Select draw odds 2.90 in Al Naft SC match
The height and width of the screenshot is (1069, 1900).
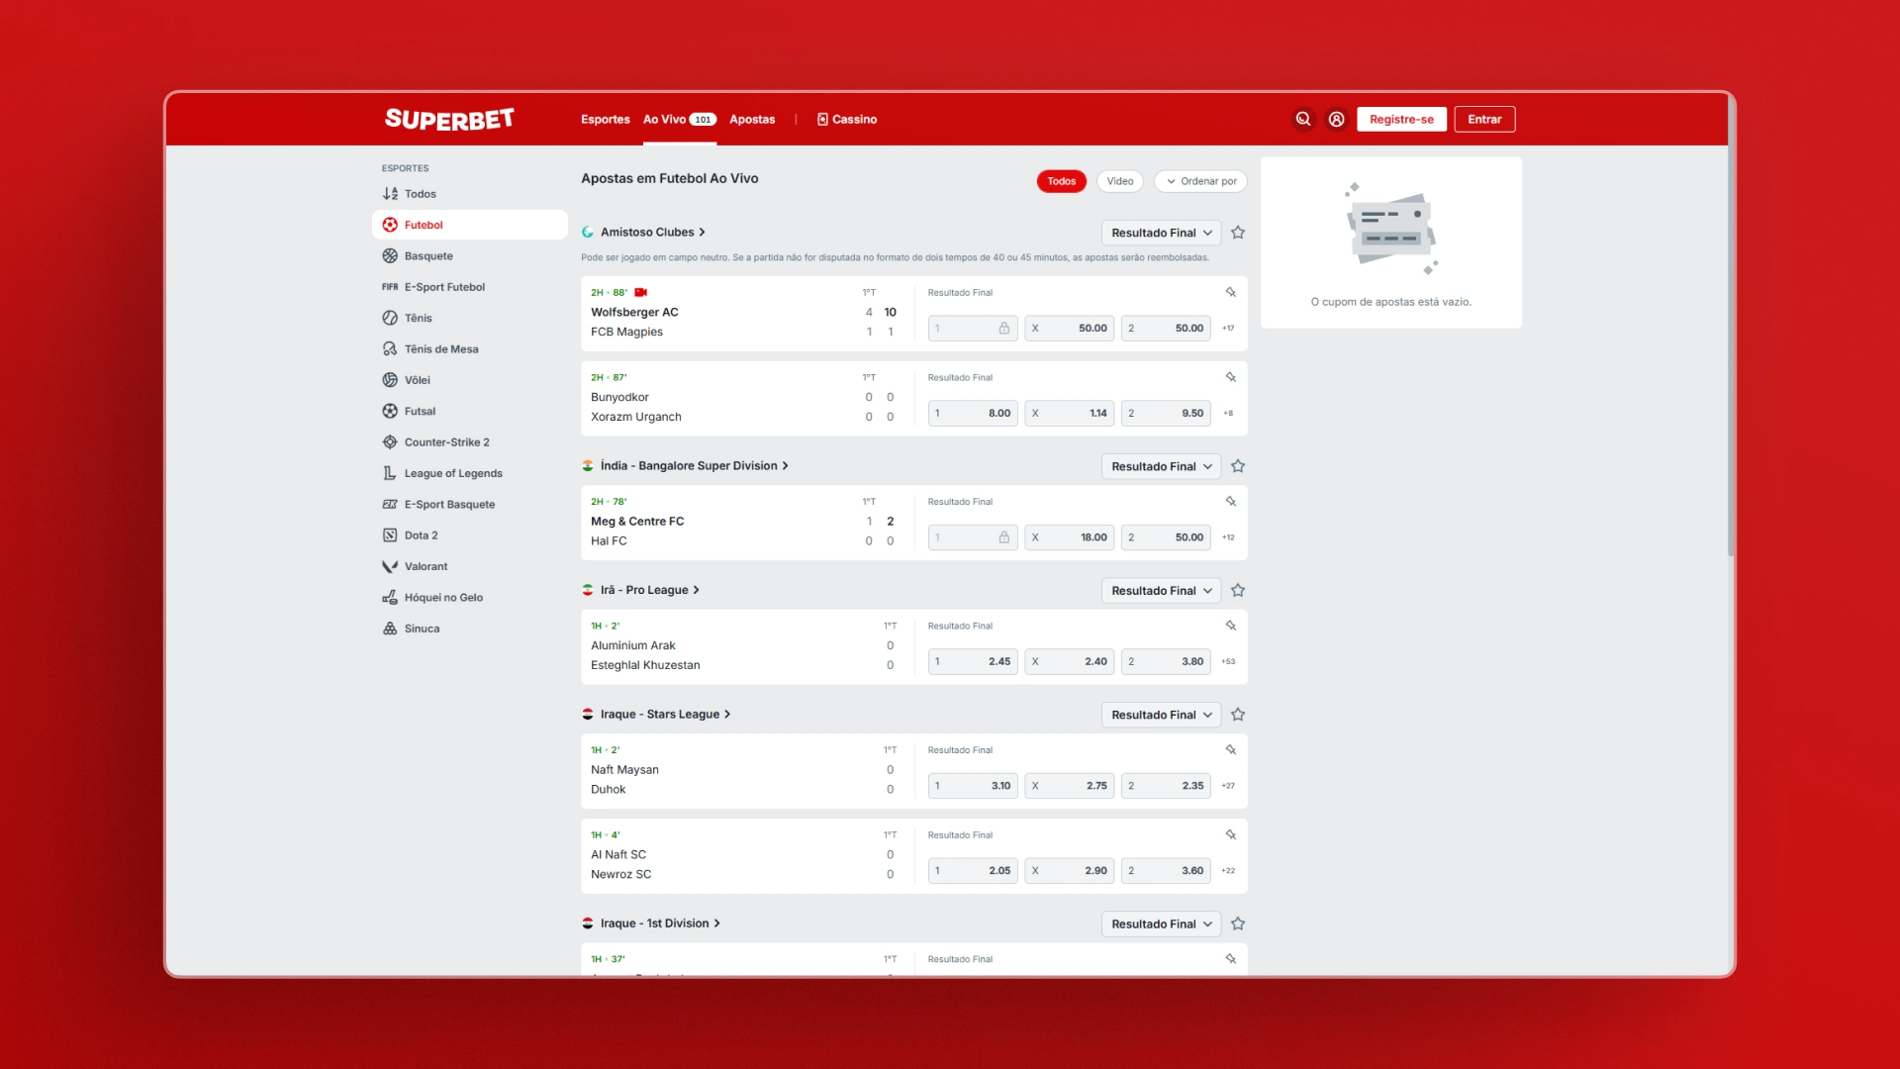click(x=1070, y=871)
